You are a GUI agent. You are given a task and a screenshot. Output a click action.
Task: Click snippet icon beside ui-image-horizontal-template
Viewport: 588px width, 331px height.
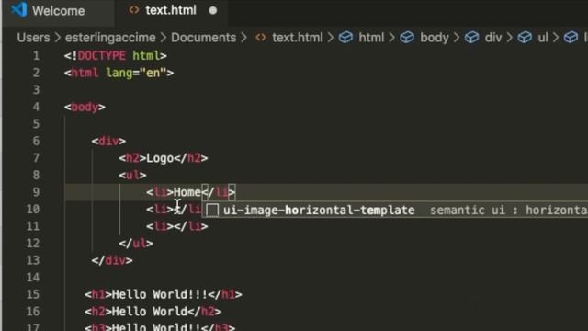pos(212,211)
